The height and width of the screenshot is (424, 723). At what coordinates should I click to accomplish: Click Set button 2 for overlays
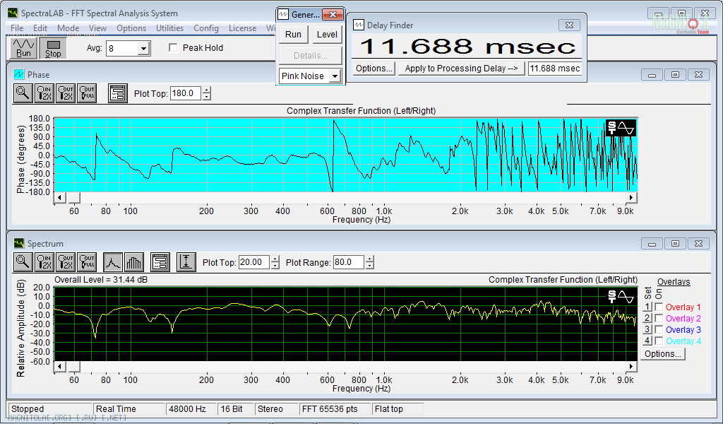pyautogui.click(x=647, y=318)
